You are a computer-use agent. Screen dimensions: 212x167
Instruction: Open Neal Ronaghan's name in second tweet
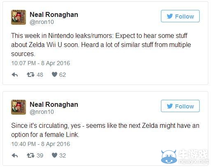(54, 104)
